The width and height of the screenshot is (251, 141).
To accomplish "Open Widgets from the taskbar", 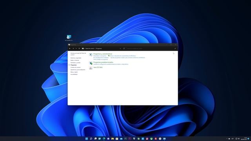I will click(x=100, y=139).
